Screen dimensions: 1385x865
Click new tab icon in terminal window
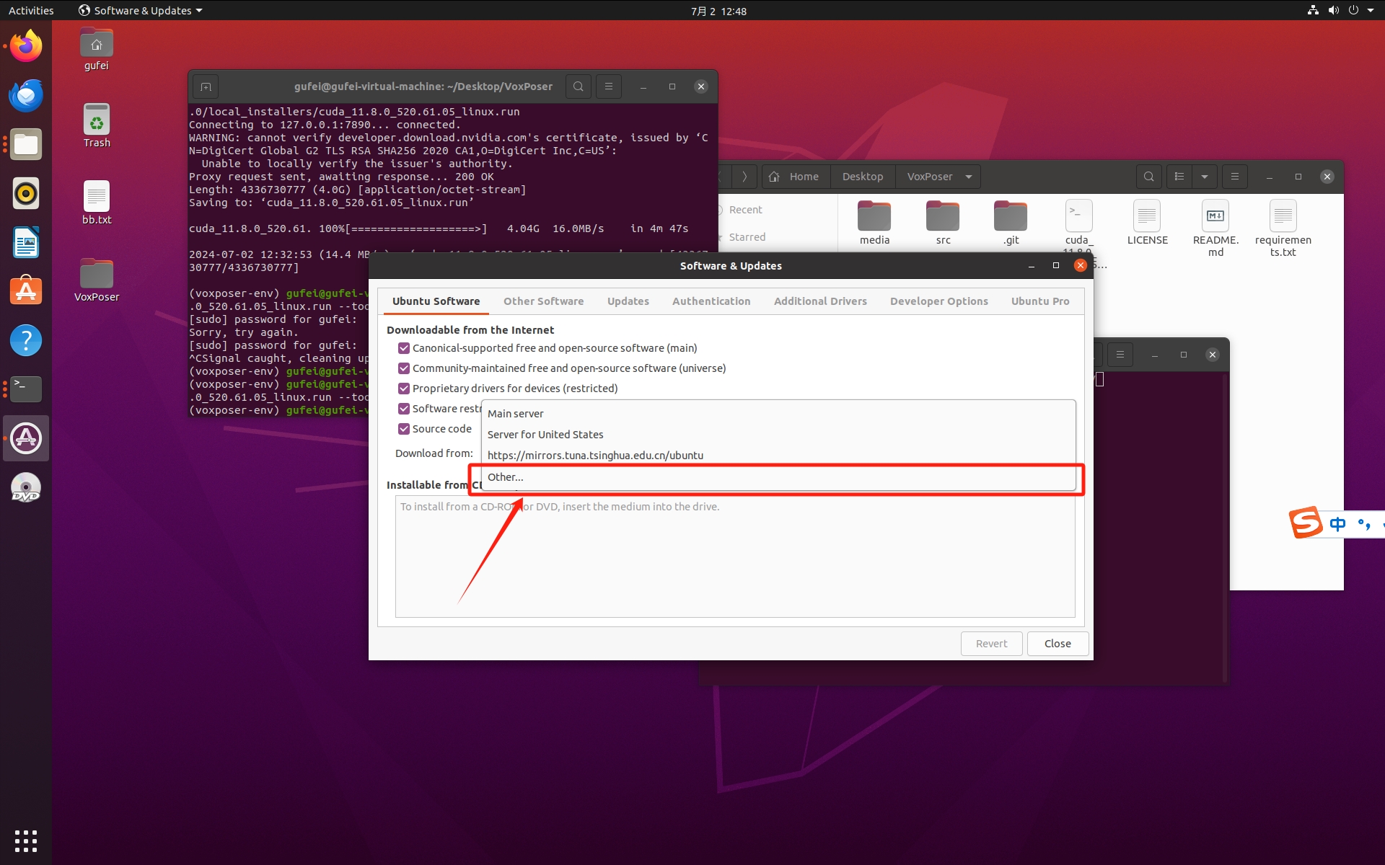pos(206,86)
